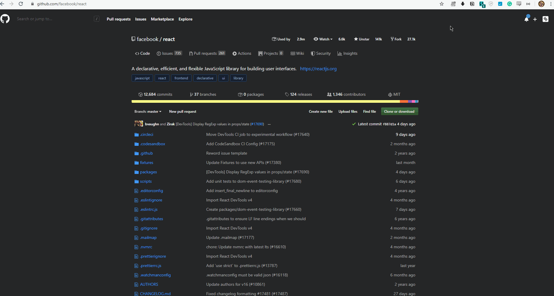Click the language breakdown color bar
This screenshot has width=554, height=296.
click(275, 102)
